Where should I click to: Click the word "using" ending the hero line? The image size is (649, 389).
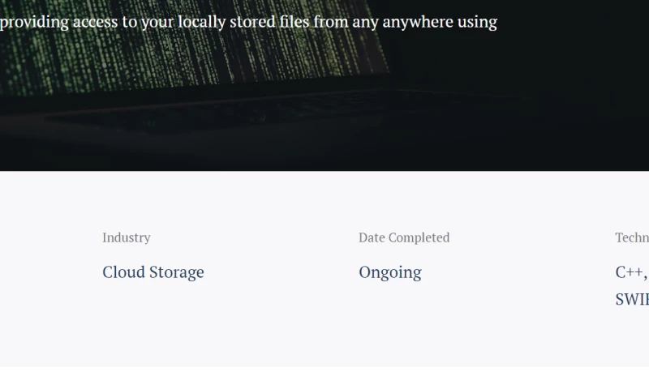(x=477, y=23)
